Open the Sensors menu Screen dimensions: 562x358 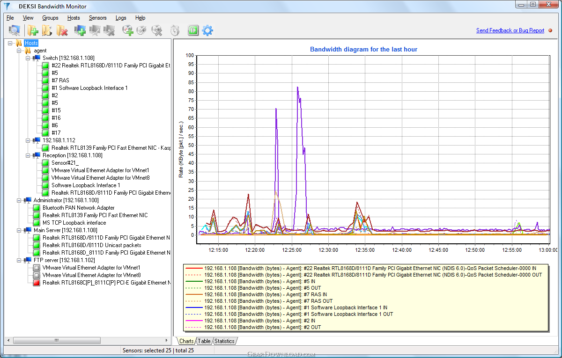(98, 18)
